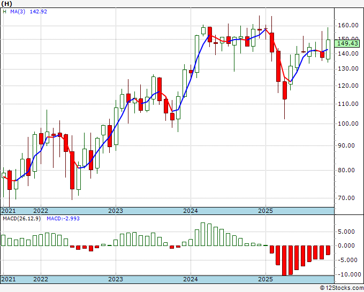Click 2024 on the price chart timeline
This screenshot has width=364, height=292.
[191, 211]
